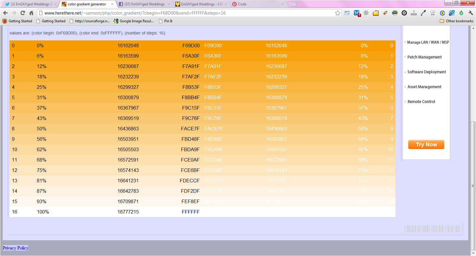The image size is (476, 256).
Task: Click the scrollbar down arrow
Action: coord(473,253)
